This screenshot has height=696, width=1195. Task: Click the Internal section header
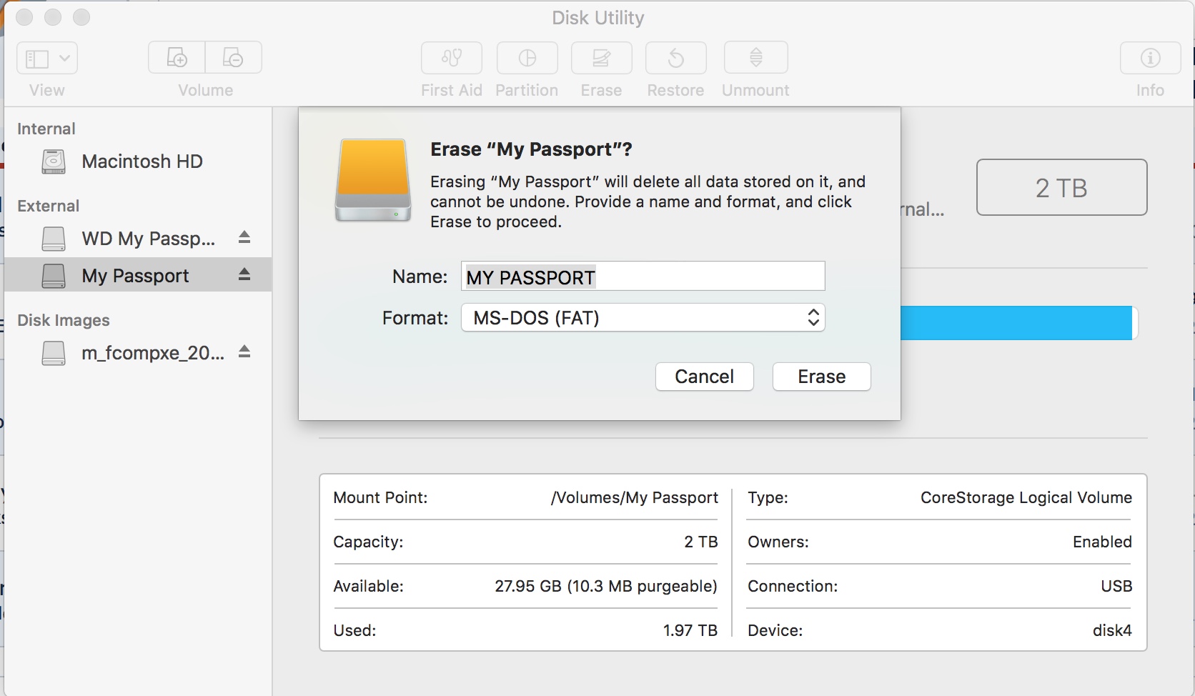tap(46, 129)
